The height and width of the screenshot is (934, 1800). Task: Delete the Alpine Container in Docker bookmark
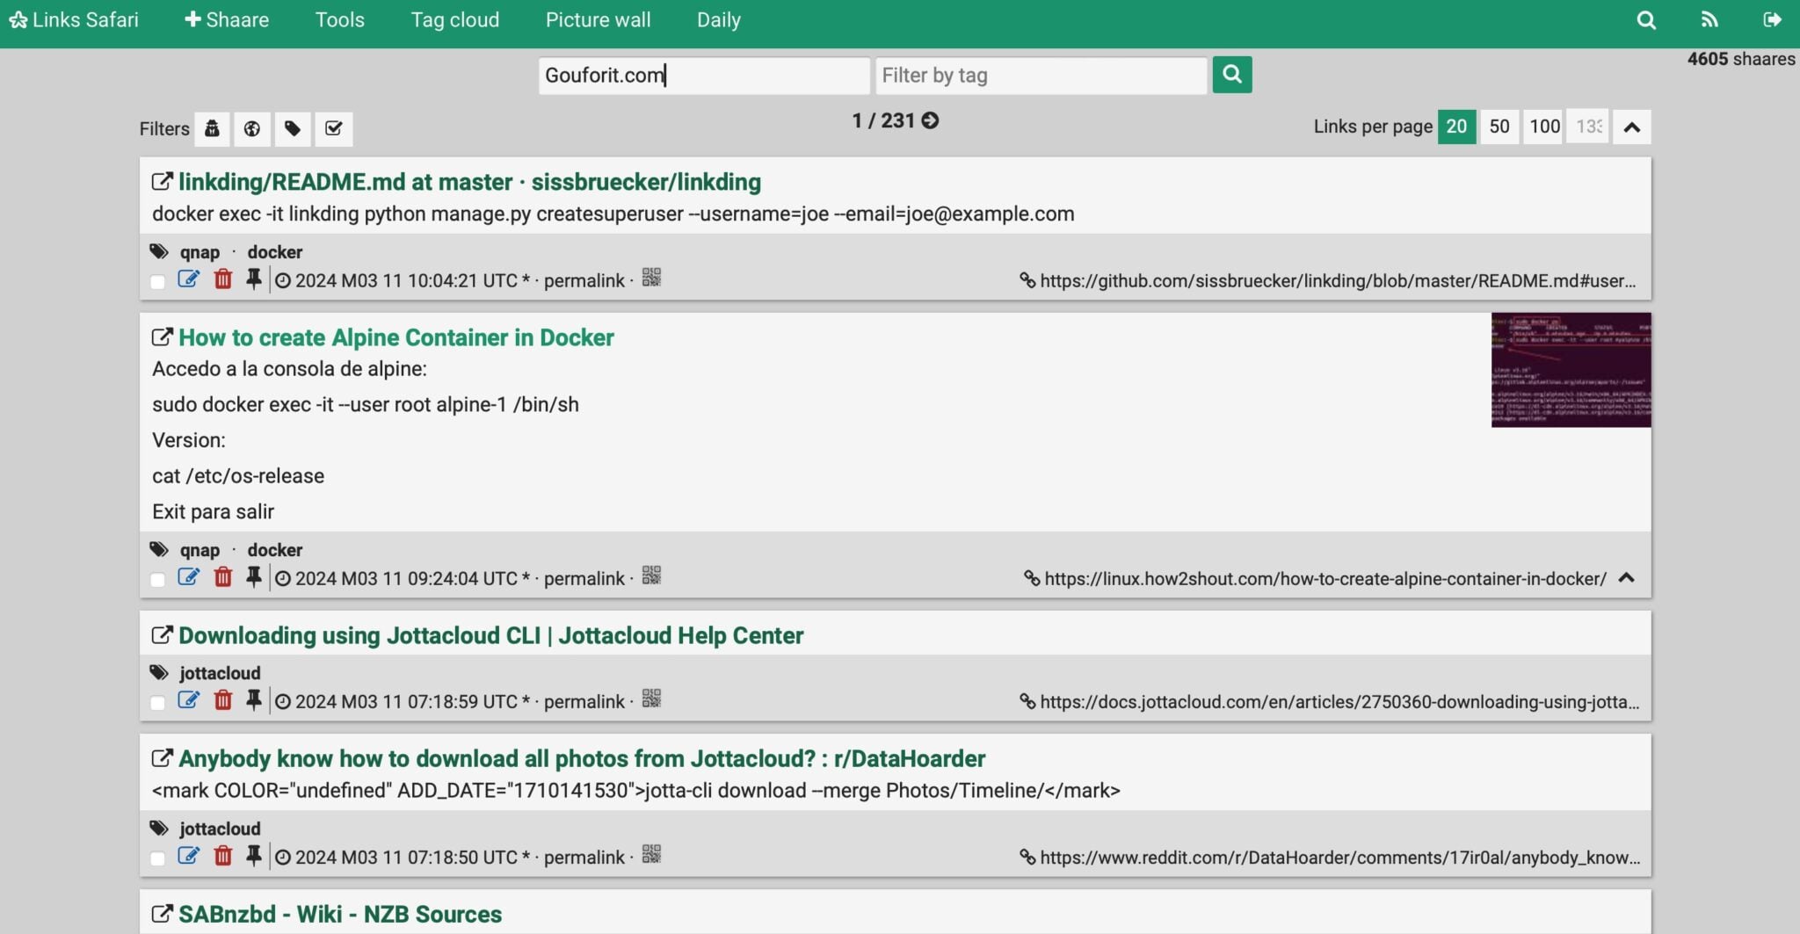coord(223,577)
